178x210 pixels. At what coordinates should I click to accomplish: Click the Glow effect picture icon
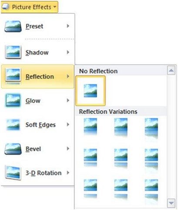coord(13,101)
